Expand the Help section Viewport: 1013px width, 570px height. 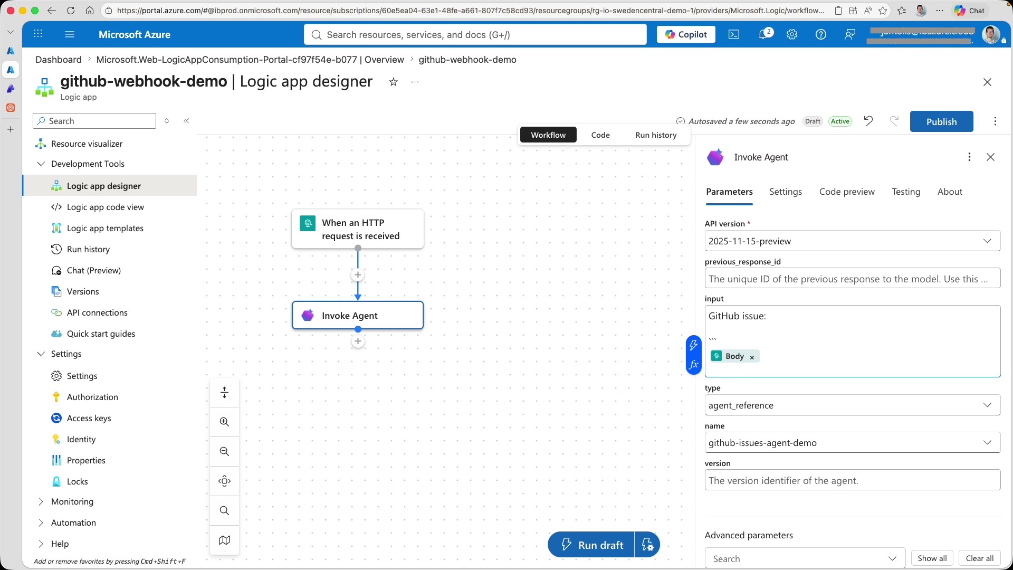point(41,544)
